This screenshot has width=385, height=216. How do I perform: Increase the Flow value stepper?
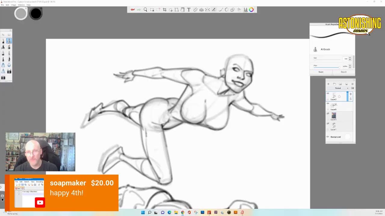click(x=350, y=65)
